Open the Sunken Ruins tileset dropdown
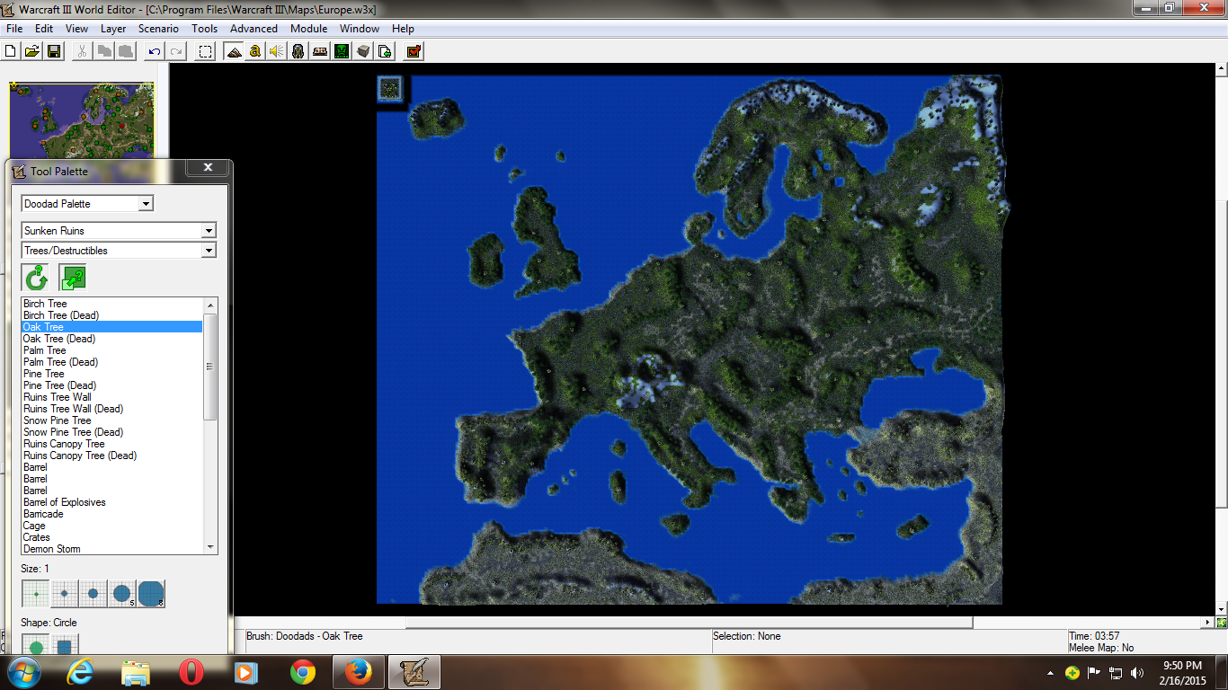 click(119, 231)
